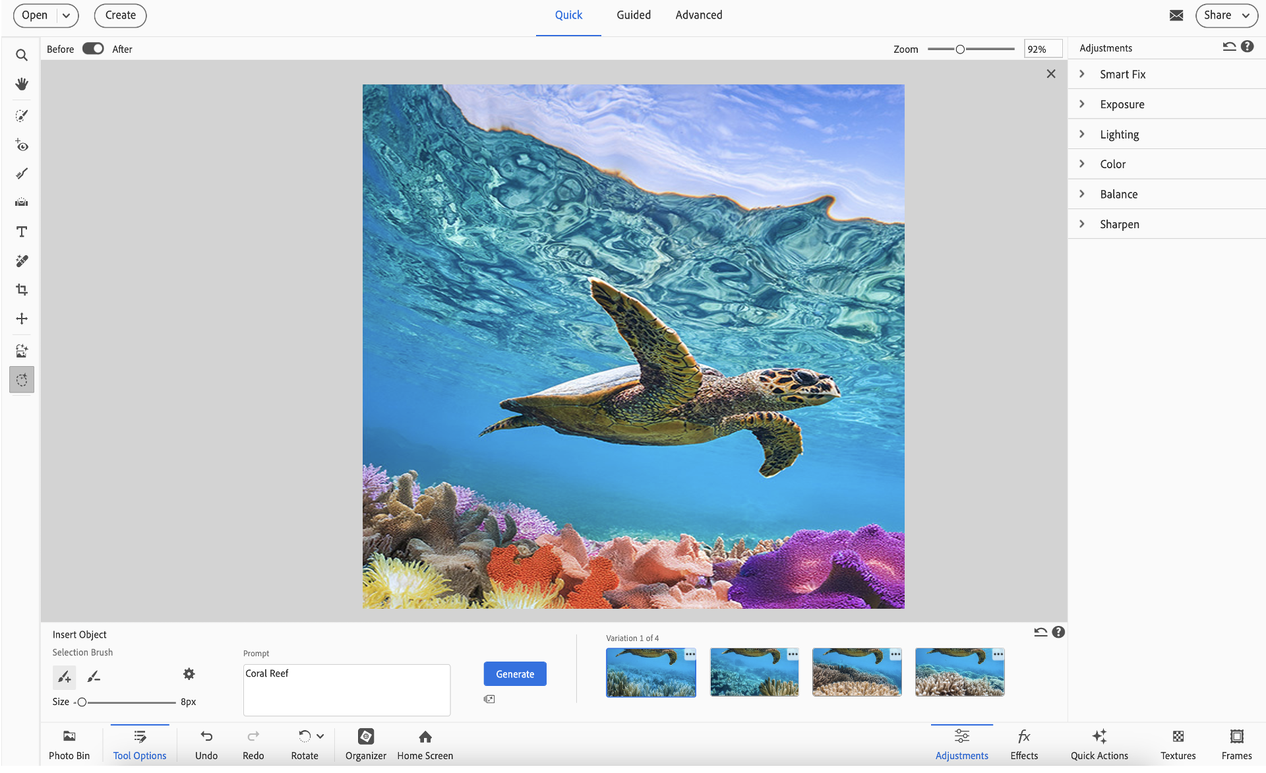
Task: Select the Red Eye Removal tool
Action: tap(22, 145)
